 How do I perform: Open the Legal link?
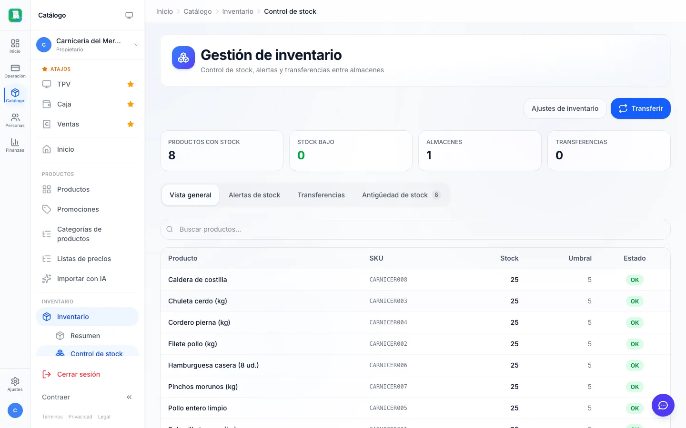click(104, 417)
